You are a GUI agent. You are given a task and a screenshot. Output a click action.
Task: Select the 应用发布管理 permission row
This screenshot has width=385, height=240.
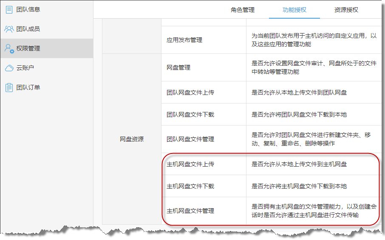pos(184,40)
